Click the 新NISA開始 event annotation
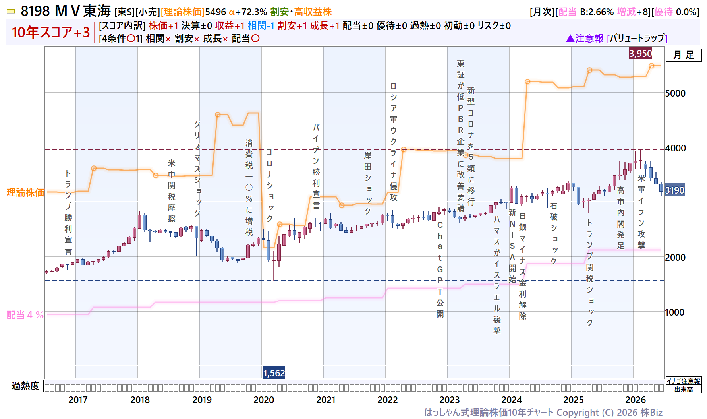Viewport: 707px width, 419px height. 512,246
